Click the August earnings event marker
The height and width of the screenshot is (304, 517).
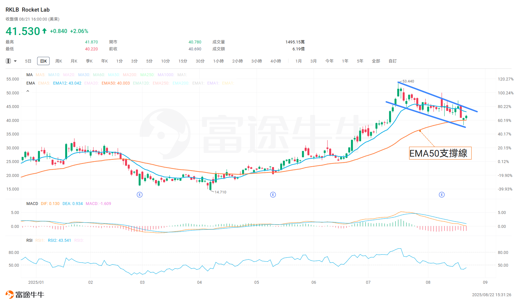pos(441,195)
